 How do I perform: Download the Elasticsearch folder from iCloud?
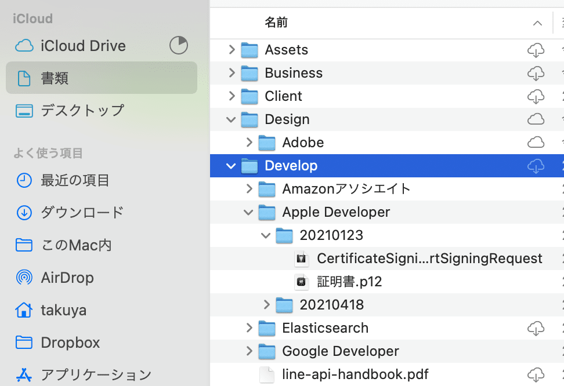point(536,328)
